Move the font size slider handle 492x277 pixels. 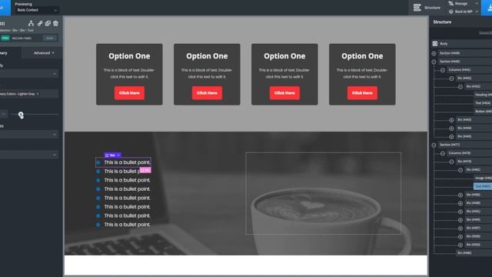pyautogui.click(x=21, y=115)
